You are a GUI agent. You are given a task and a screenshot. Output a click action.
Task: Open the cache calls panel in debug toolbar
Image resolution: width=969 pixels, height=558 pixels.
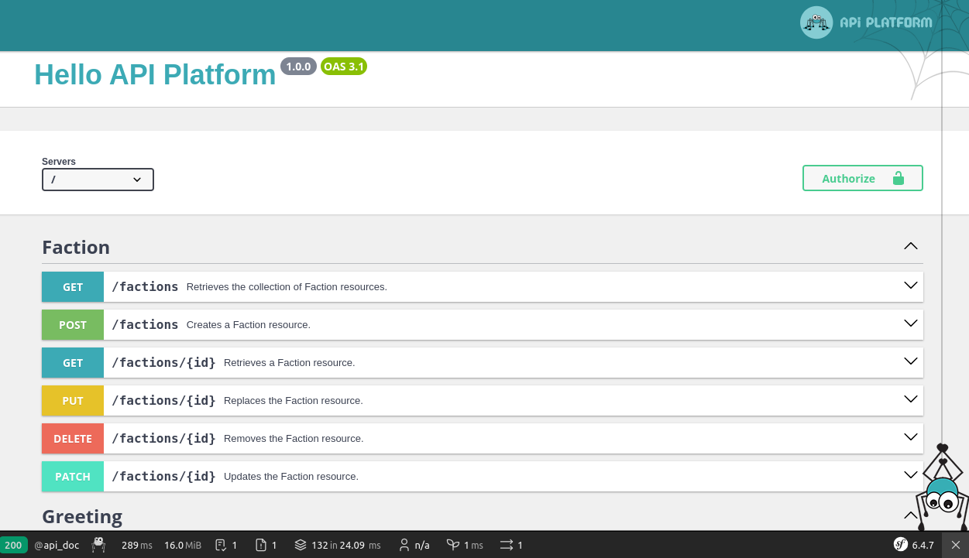pyautogui.click(x=337, y=545)
